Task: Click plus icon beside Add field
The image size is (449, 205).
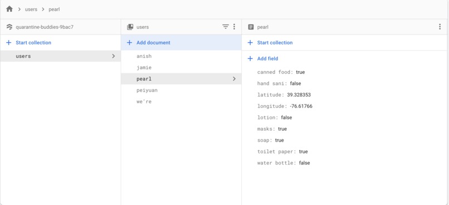Action: pos(250,58)
